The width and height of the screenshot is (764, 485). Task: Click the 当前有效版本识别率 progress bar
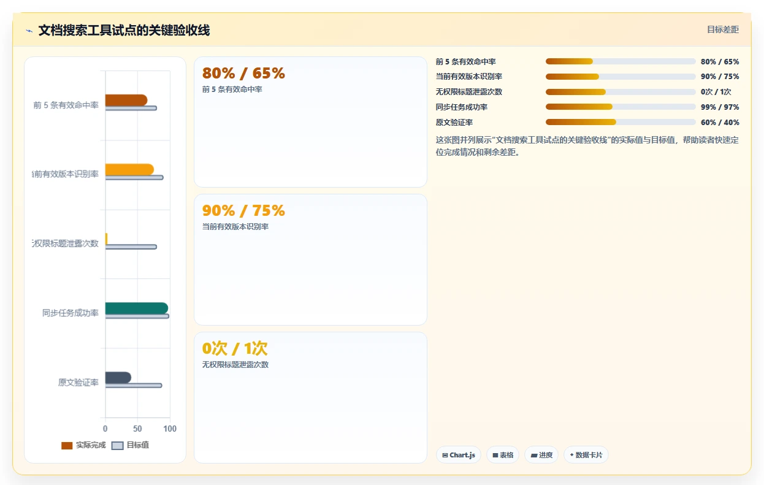click(621, 77)
